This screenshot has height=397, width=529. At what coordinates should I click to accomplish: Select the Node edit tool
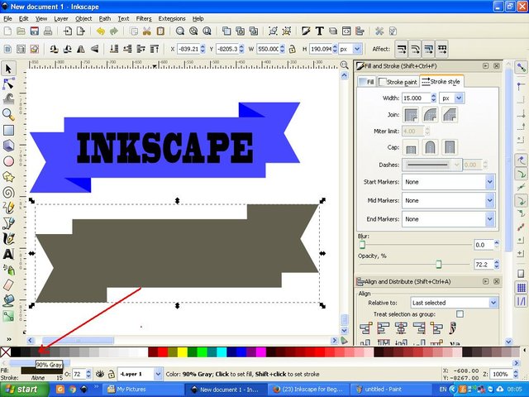(8, 84)
